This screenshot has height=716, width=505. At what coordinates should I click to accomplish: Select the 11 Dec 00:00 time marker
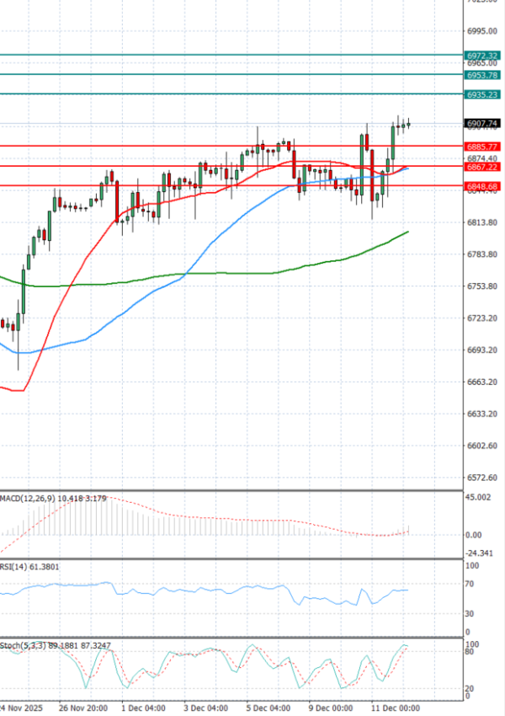(396, 708)
